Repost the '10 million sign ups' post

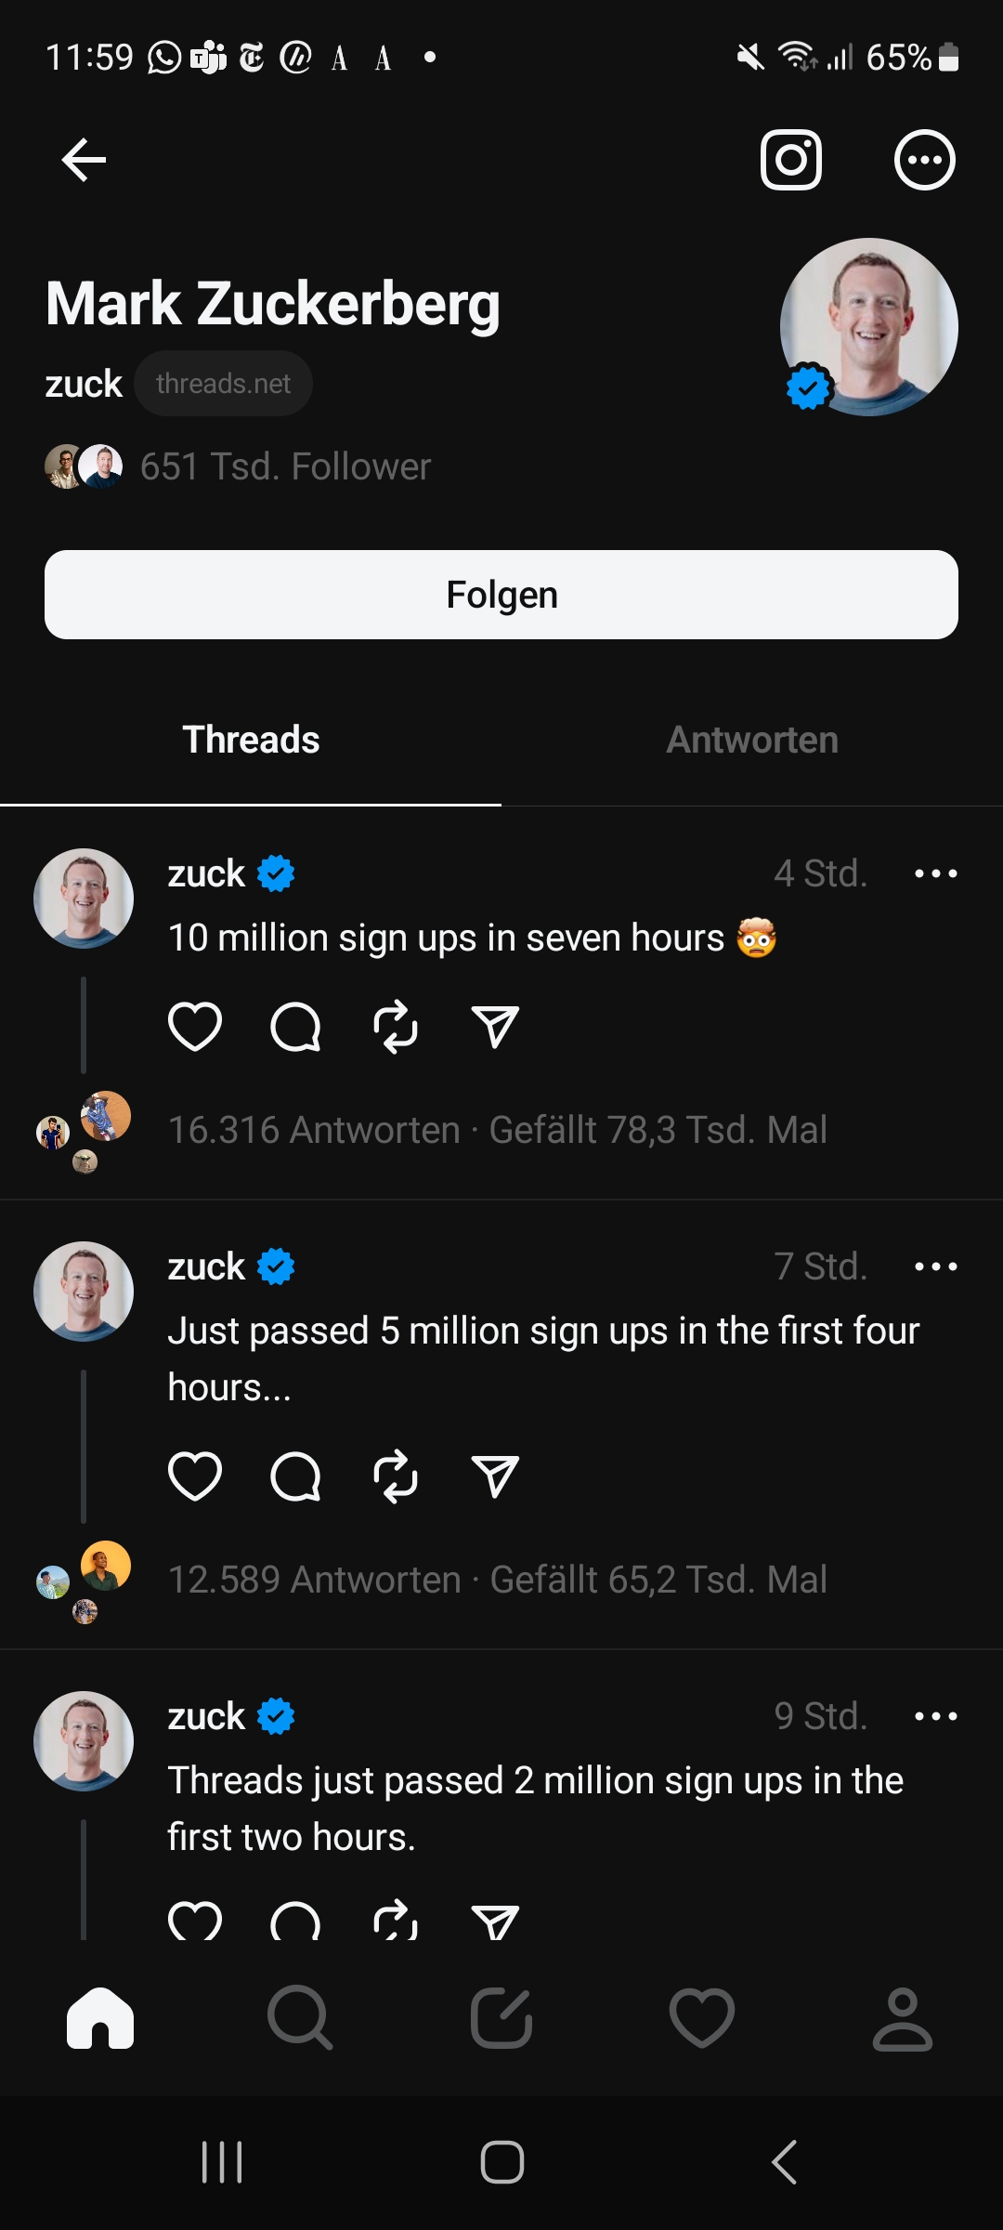[396, 1027]
